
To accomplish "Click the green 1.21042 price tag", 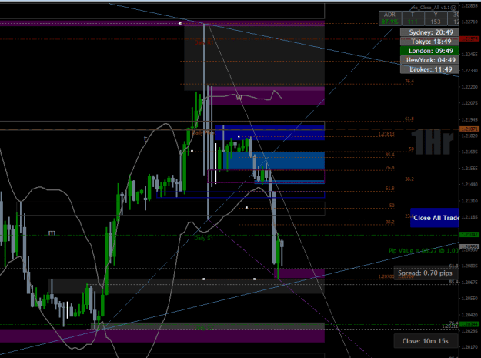I will [x=469, y=234].
